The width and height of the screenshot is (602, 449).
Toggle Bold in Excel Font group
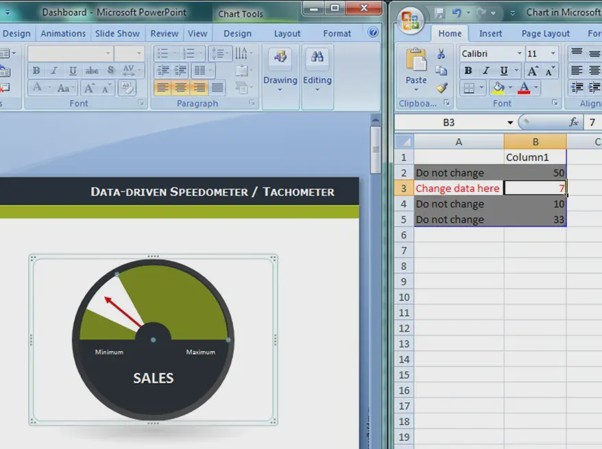[468, 71]
